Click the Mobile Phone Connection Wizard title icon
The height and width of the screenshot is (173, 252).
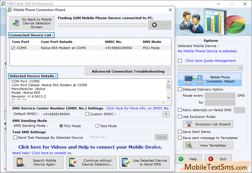pyautogui.click(x=10, y=10)
